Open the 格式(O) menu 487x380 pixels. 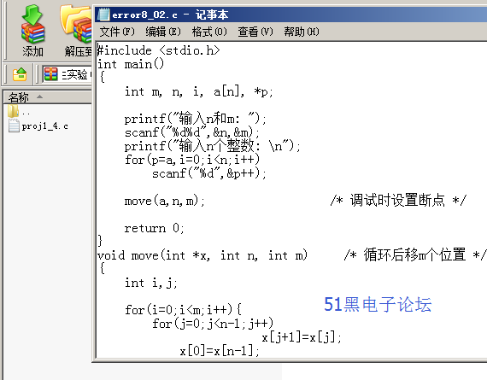pos(209,32)
